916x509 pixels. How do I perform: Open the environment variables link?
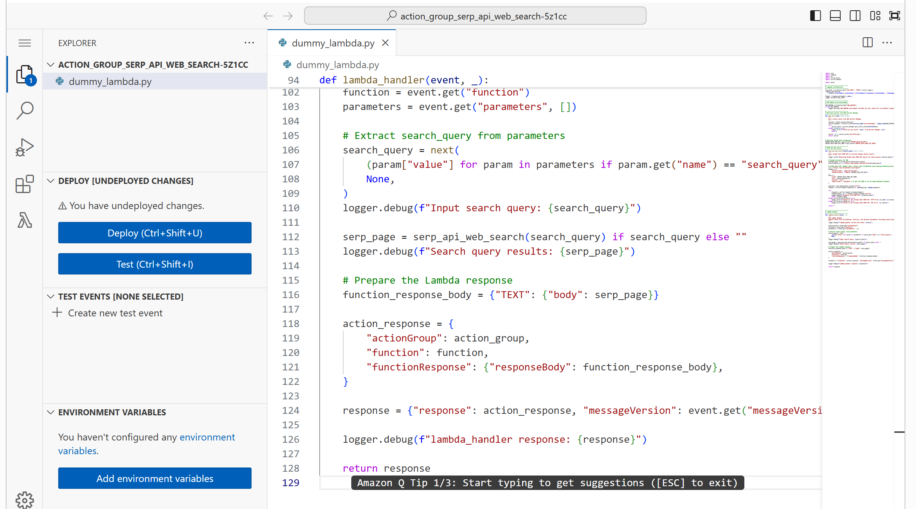point(207,437)
